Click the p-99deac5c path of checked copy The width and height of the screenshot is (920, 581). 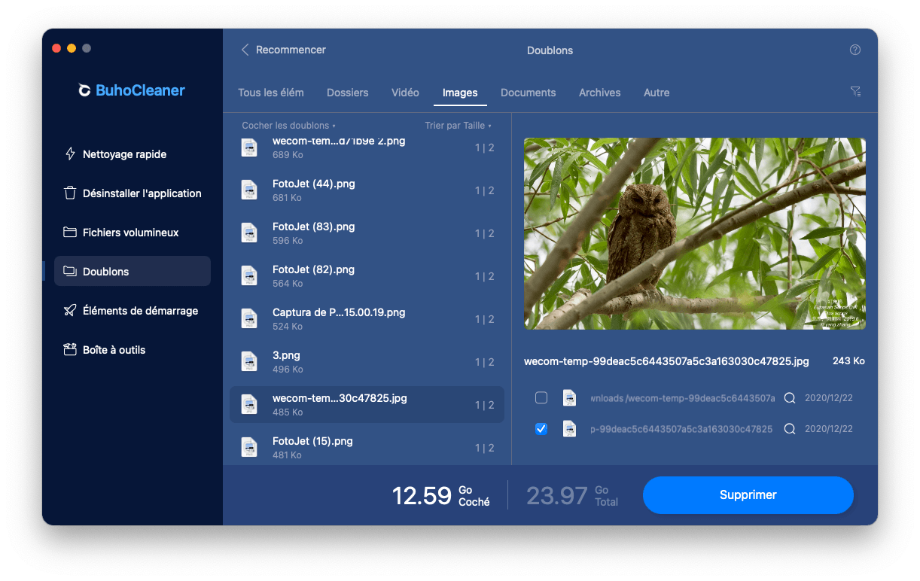click(x=681, y=429)
